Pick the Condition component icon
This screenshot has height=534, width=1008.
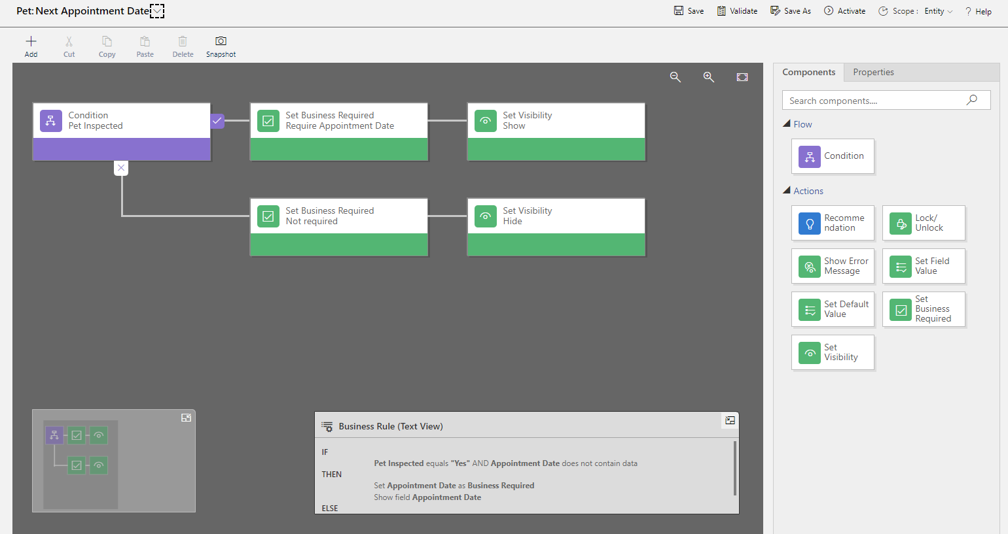[x=810, y=156]
